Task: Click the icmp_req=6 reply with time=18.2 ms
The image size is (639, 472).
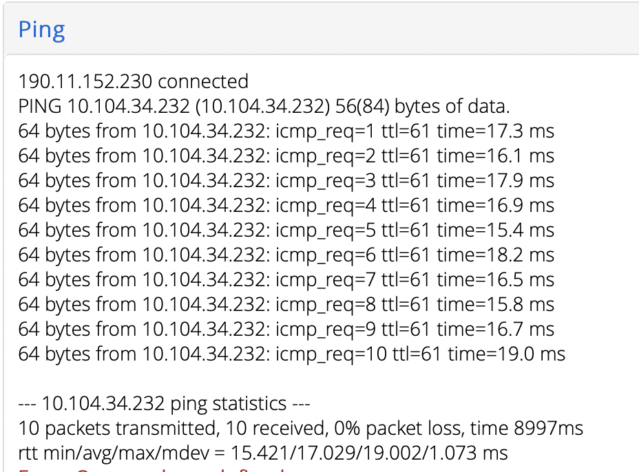Action: pos(286,255)
